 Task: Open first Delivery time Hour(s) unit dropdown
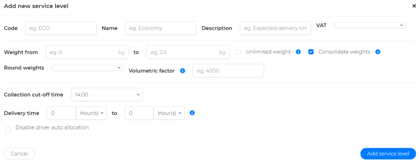click(x=91, y=113)
